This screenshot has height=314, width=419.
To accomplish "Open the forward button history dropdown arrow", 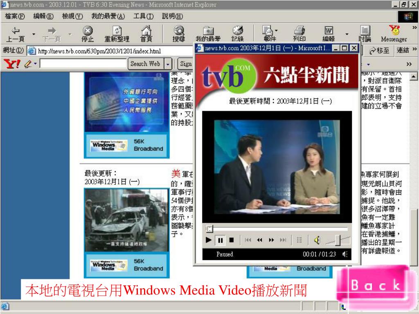I will (x=70, y=34).
